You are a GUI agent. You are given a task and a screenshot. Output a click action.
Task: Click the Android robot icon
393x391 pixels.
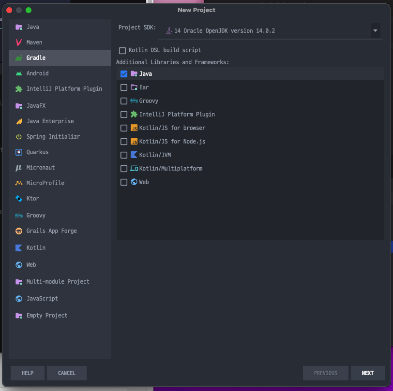coord(19,73)
